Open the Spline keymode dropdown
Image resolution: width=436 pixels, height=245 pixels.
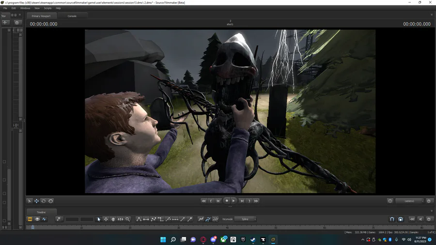[245, 219]
